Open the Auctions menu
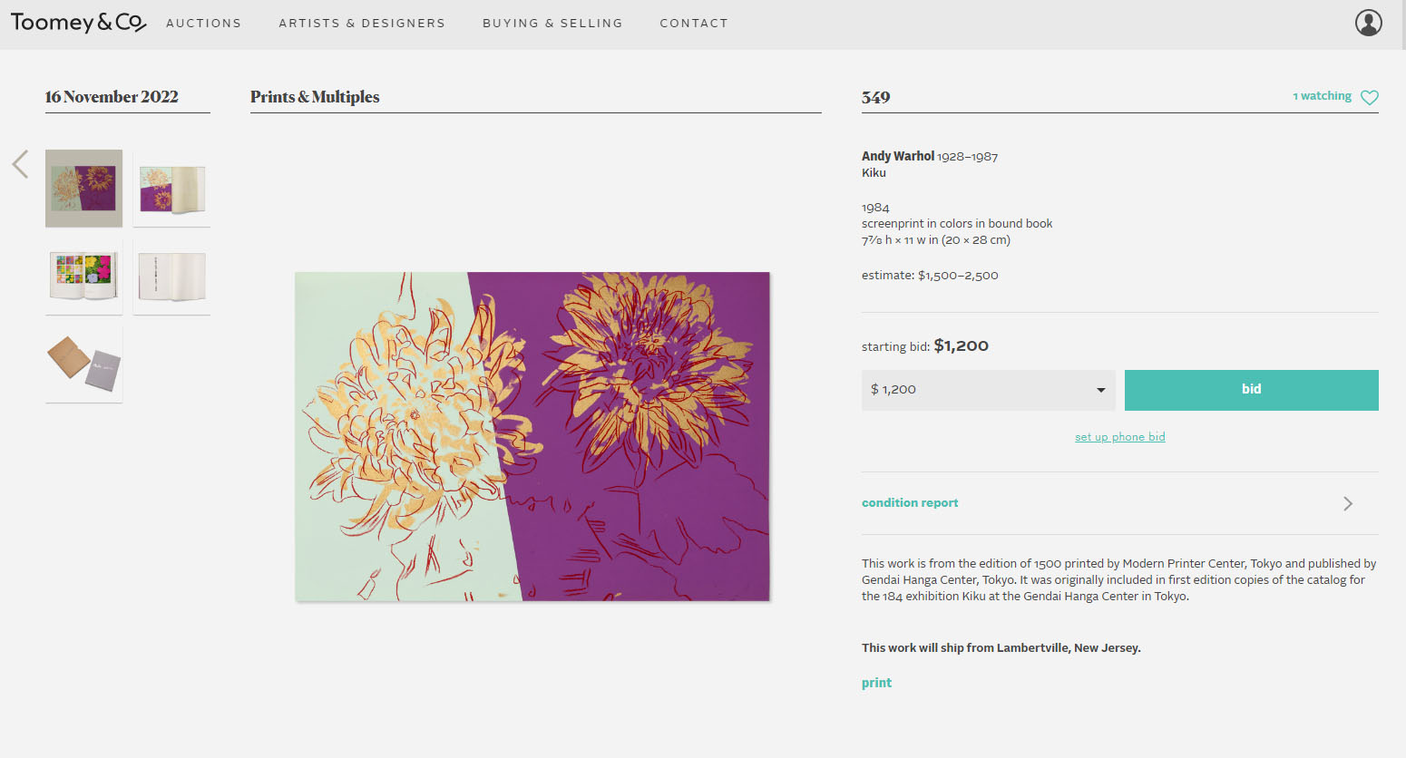Viewport: 1406px width, 758px height. (x=203, y=24)
